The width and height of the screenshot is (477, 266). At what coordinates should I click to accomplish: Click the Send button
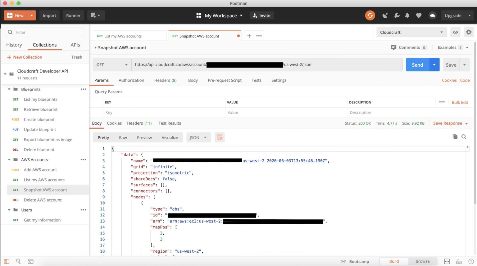417,64
